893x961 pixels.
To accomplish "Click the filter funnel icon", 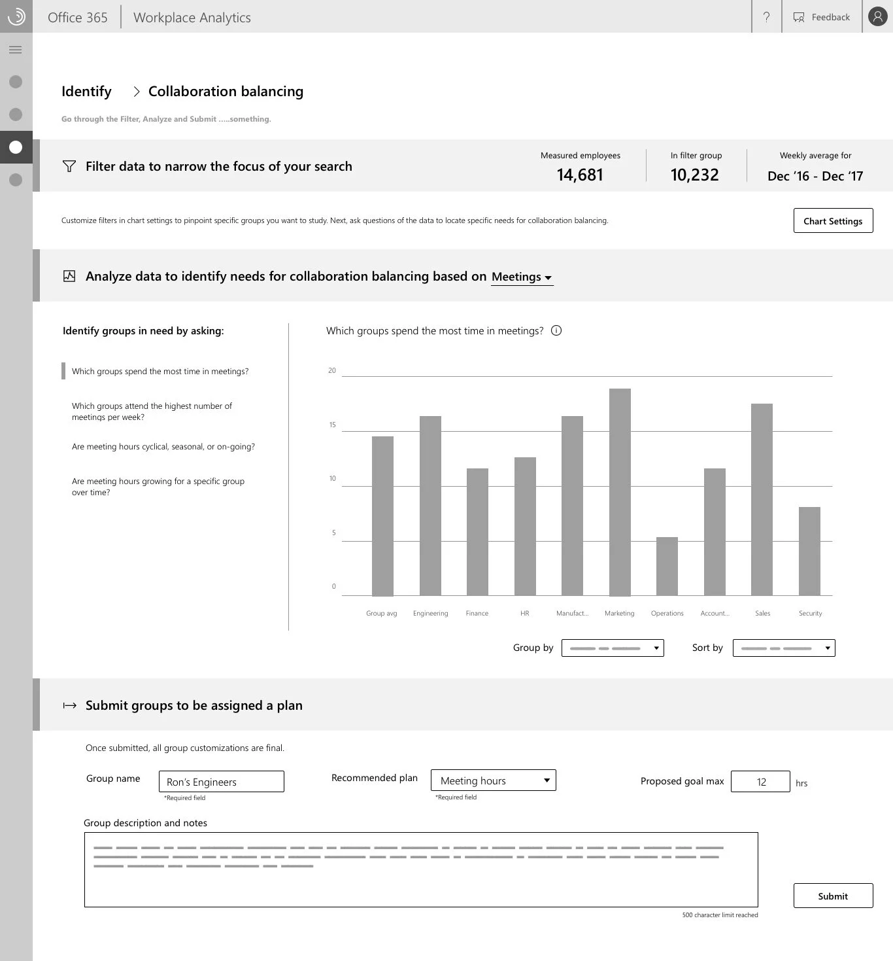I will (x=69, y=166).
